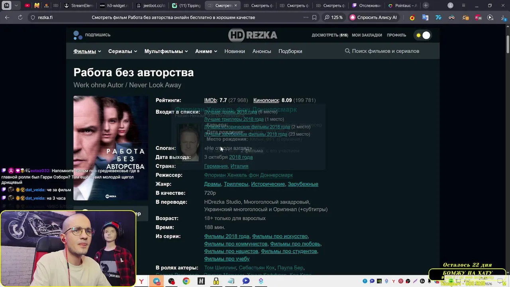Bookmark this page icon
The image size is (510, 287).
pyautogui.click(x=314, y=18)
